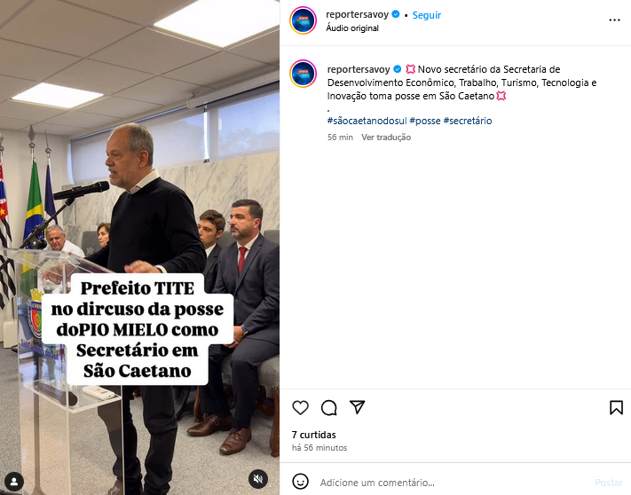
Task: View who liked via 7 curtidas
Action: [313, 435]
